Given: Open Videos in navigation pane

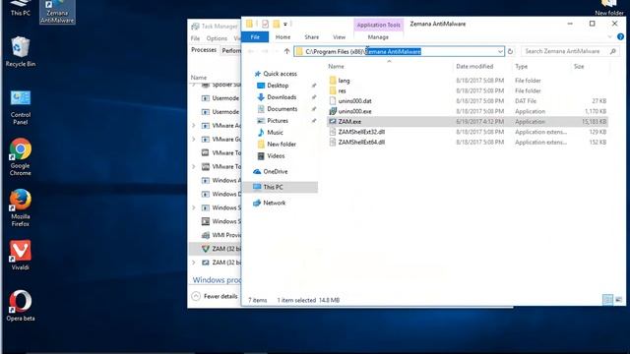Looking at the screenshot, I should (x=276, y=155).
